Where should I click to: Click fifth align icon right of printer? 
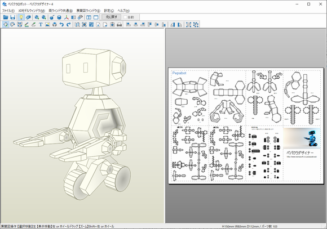coord(157,25)
